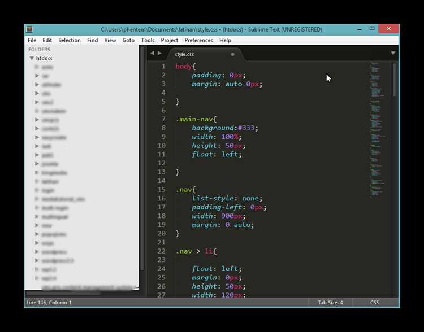Open the CSS syntax selector
Viewport: 424px width, 332px height.
click(x=374, y=302)
